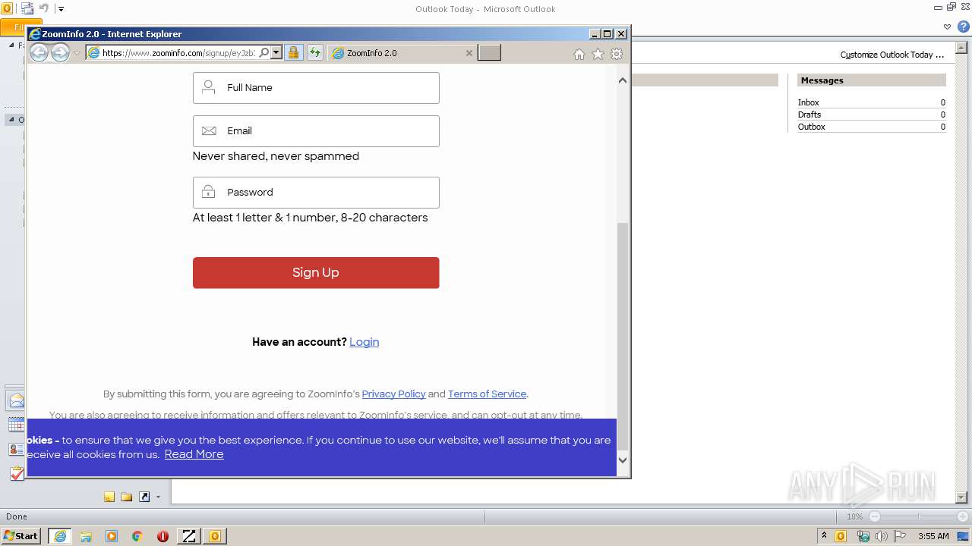Click Outlook zoom out minus button
The image size is (972, 546).
(874, 516)
